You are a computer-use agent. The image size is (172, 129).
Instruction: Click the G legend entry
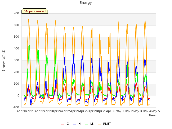click(x=65, y=124)
